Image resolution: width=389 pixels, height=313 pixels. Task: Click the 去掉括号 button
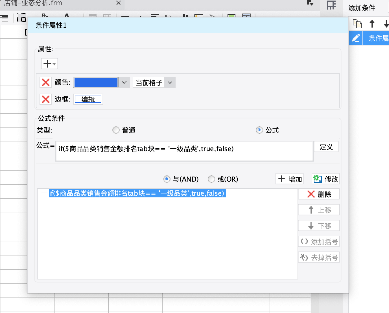pyautogui.click(x=319, y=257)
